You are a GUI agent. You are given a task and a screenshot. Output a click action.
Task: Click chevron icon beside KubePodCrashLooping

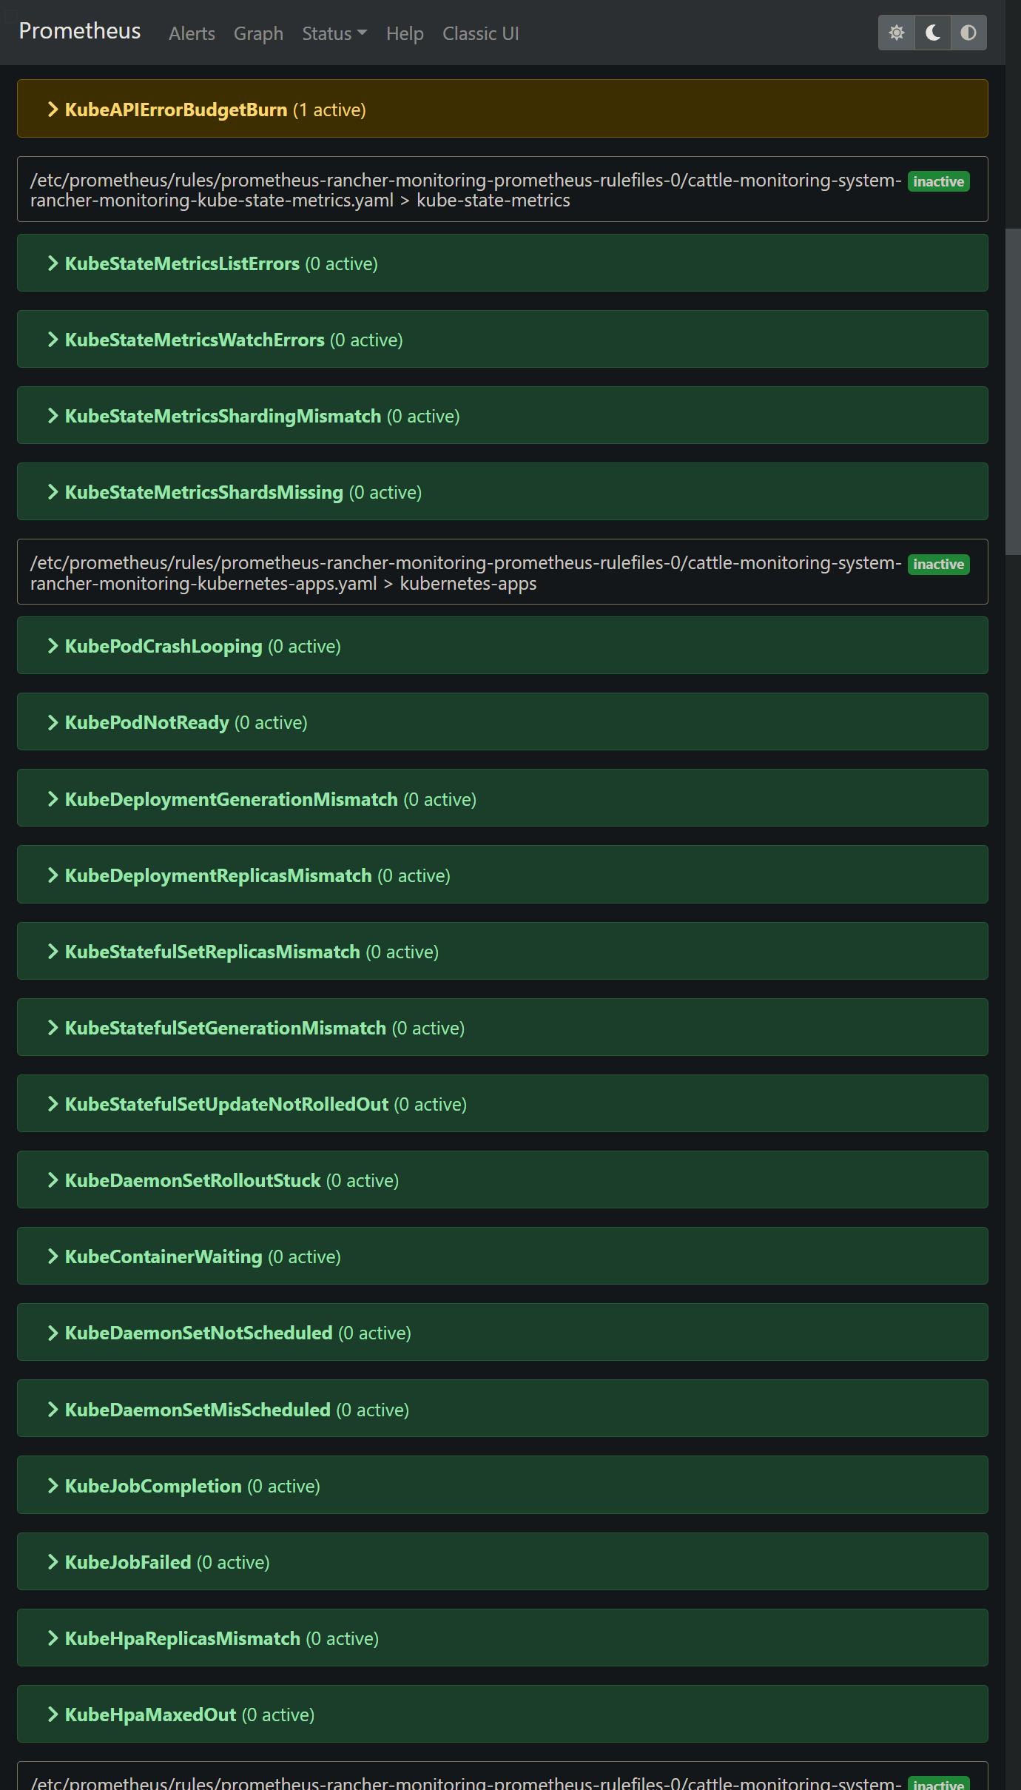53,646
